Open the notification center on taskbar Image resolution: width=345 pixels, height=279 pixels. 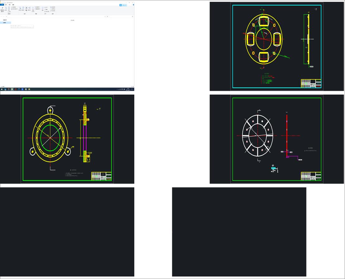pyautogui.click(x=132, y=89)
